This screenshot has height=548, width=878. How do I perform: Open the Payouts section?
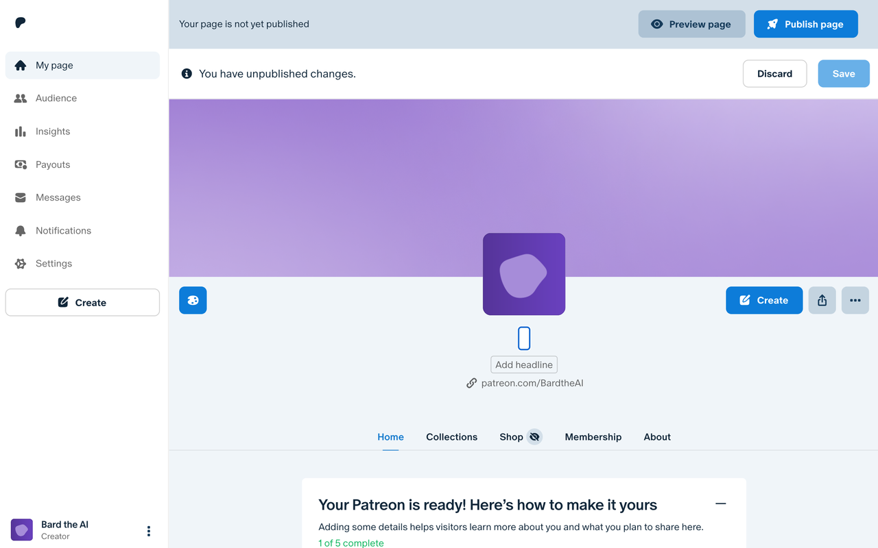click(x=82, y=164)
